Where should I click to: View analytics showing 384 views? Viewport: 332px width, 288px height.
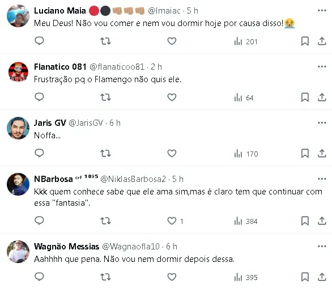246,221
